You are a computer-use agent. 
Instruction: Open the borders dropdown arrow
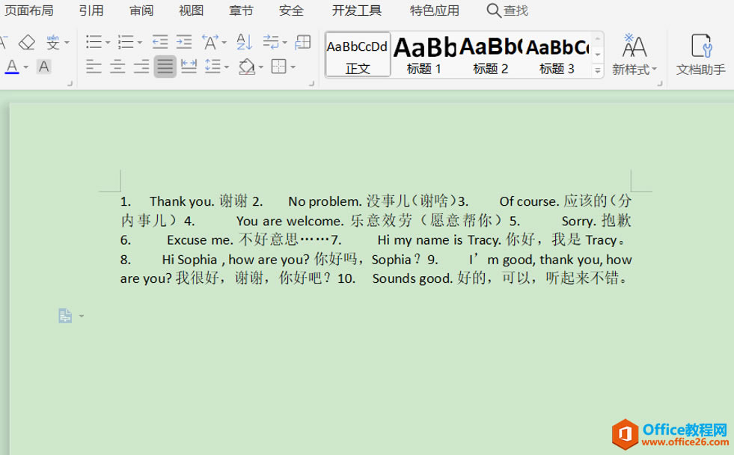coord(293,67)
